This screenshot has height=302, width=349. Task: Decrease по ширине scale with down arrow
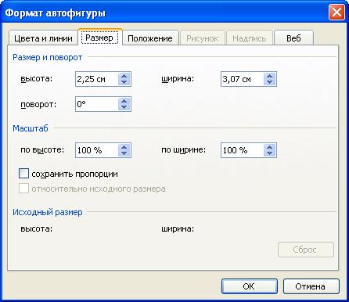(270, 153)
